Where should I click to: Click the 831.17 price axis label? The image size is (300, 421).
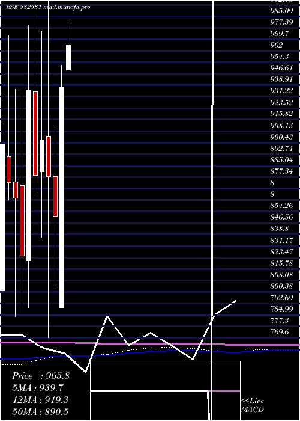click(281, 240)
